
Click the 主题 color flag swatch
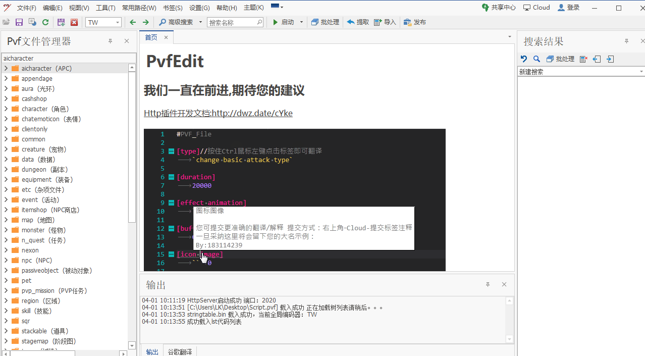tap(275, 7)
